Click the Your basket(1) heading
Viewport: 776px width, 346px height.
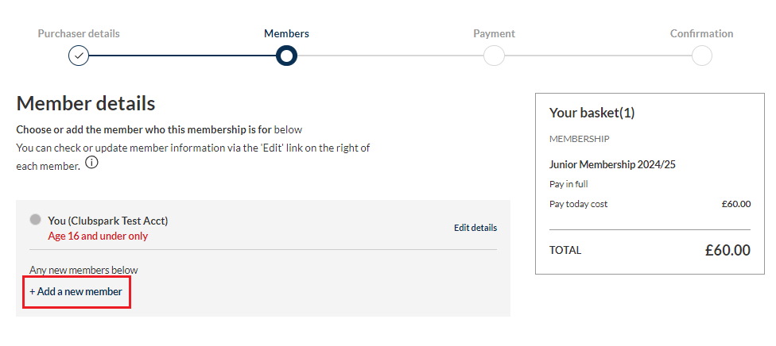pyautogui.click(x=592, y=113)
